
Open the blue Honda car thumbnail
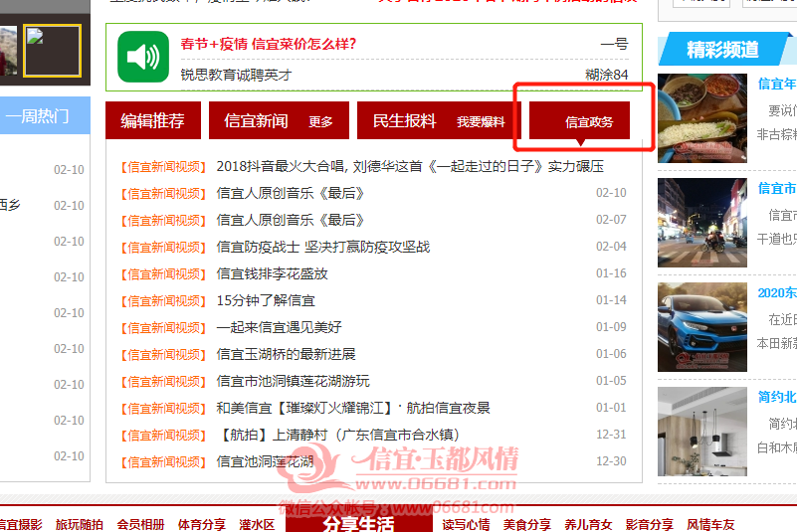click(x=702, y=327)
